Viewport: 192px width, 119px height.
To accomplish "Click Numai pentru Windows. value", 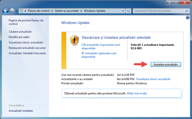I will 132,83.
